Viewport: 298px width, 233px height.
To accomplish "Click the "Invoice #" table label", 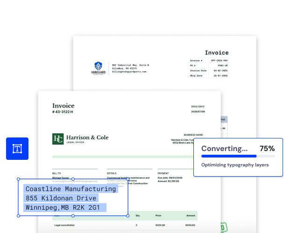I will (196, 61).
